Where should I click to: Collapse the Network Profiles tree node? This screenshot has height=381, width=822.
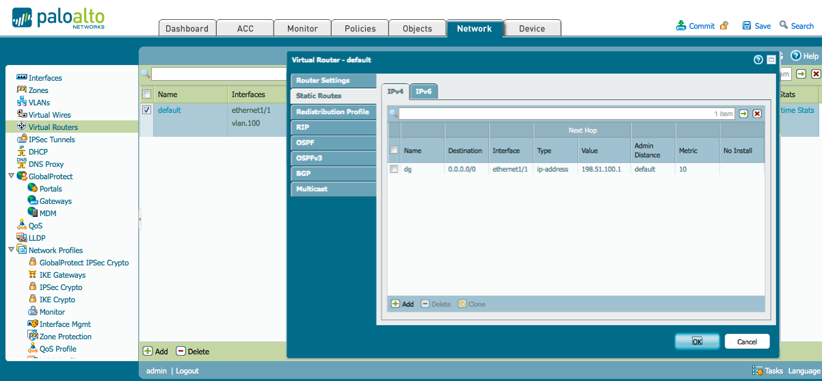click(11, 250)
